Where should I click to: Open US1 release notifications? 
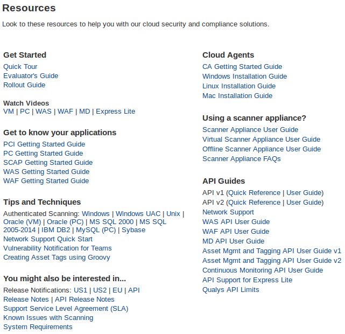(81, 290)
